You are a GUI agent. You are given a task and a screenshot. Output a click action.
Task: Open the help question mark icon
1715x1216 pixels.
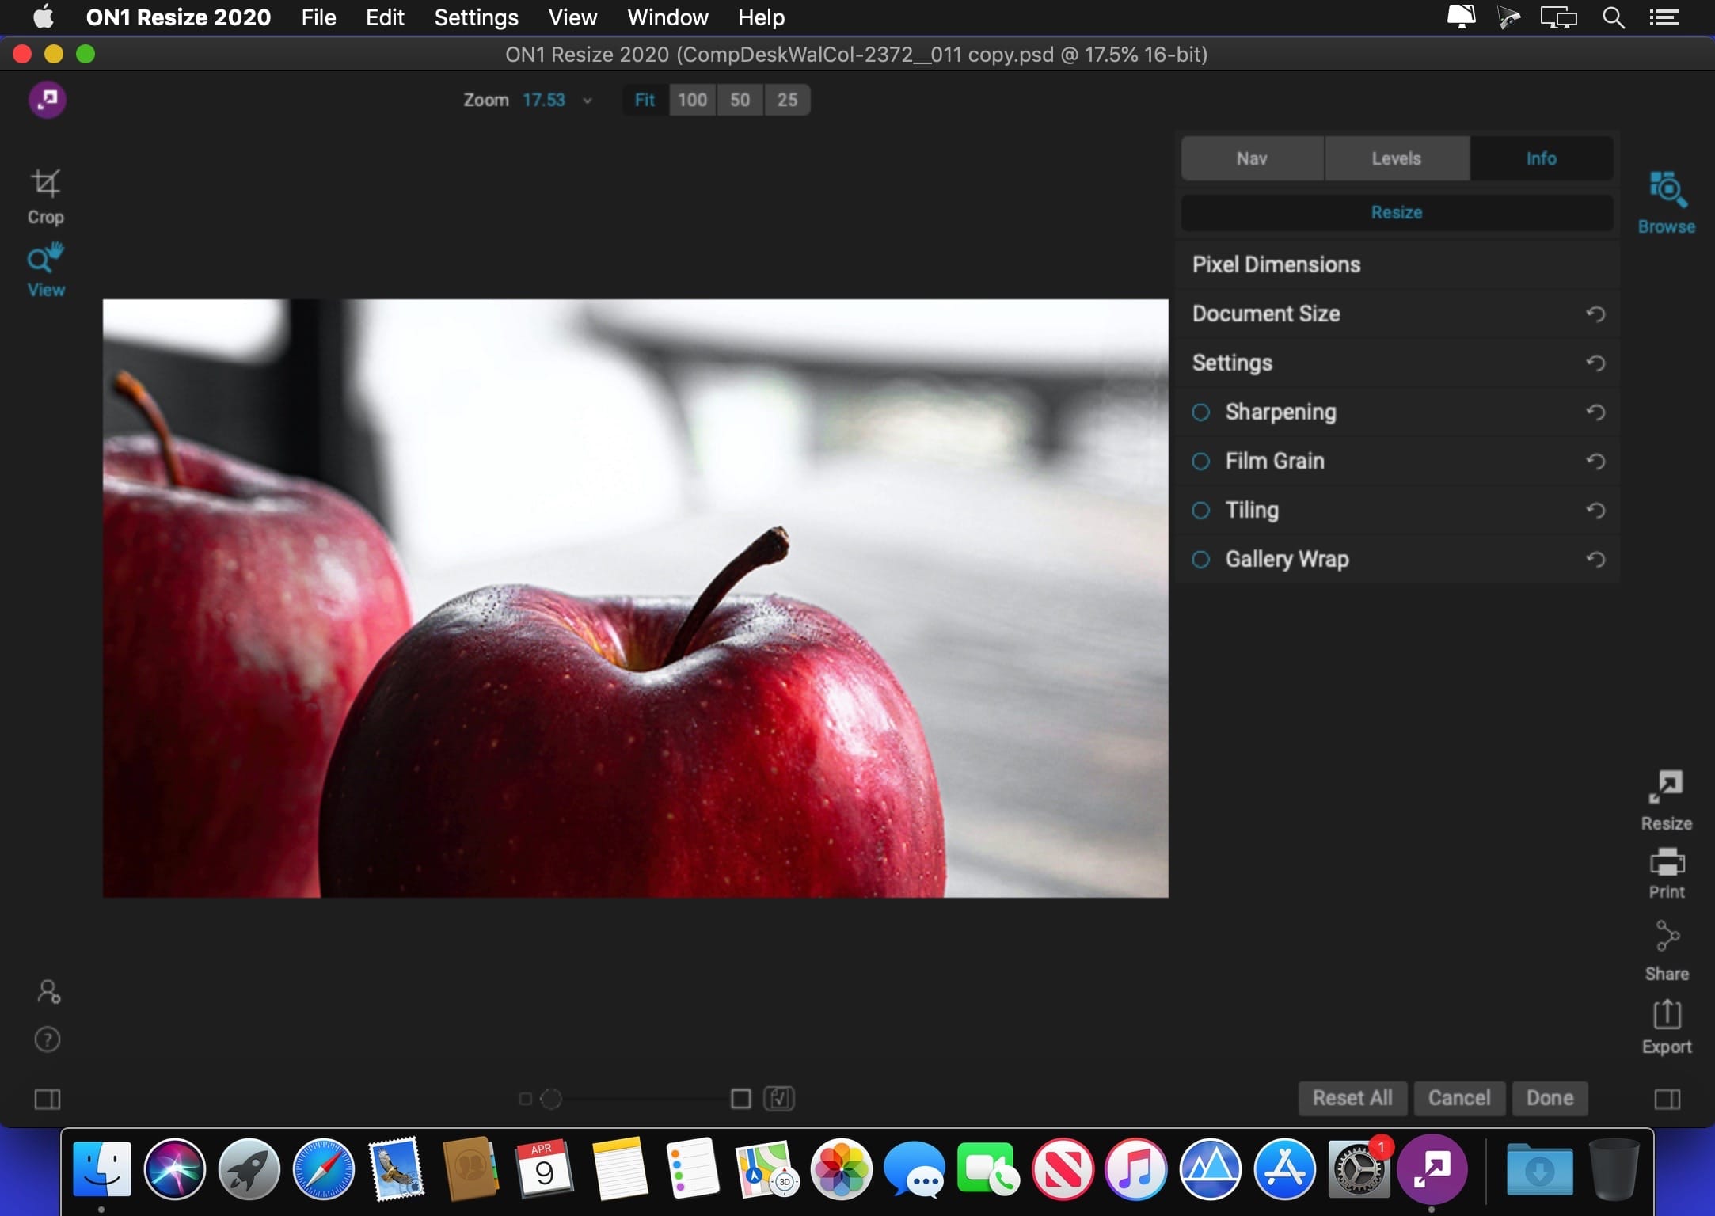pos(48,1039)
